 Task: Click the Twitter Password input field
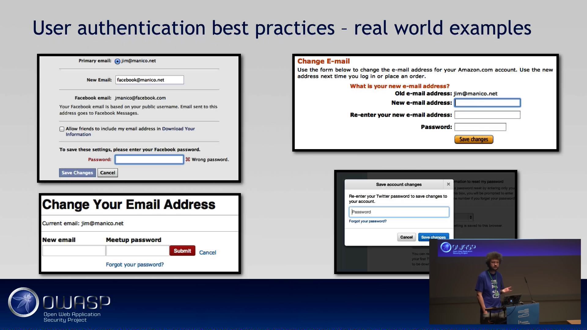[399, 212]
